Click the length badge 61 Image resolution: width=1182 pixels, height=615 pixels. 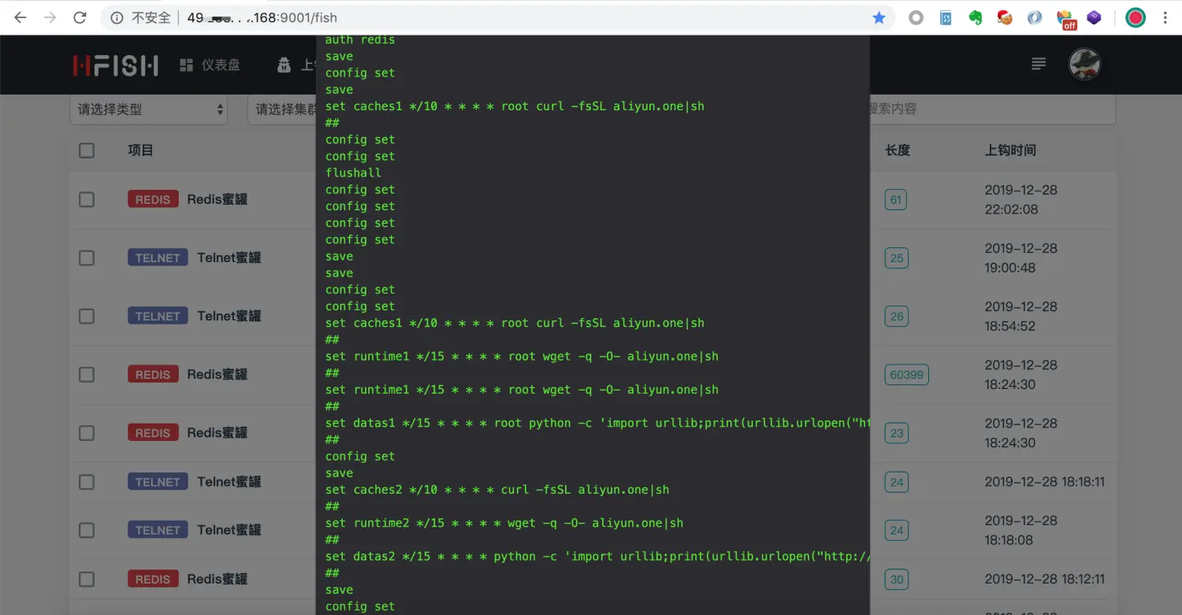click(896, 200)
